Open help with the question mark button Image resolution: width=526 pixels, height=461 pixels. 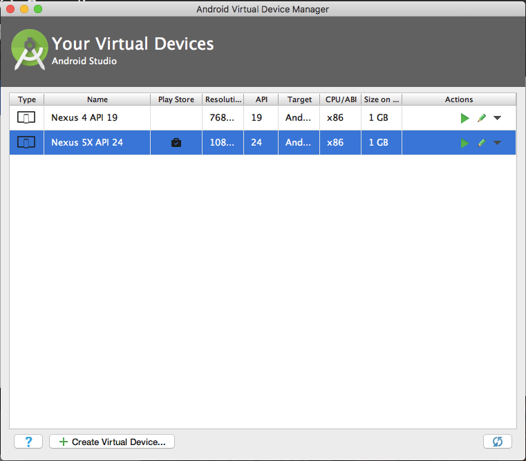tap(28, 442)
